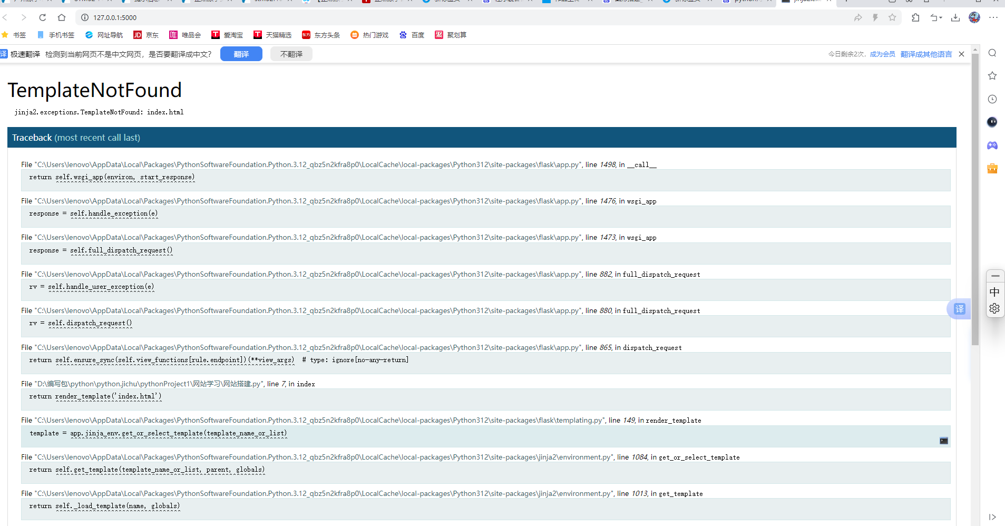Open the 聚划算 bookmark

451,35
